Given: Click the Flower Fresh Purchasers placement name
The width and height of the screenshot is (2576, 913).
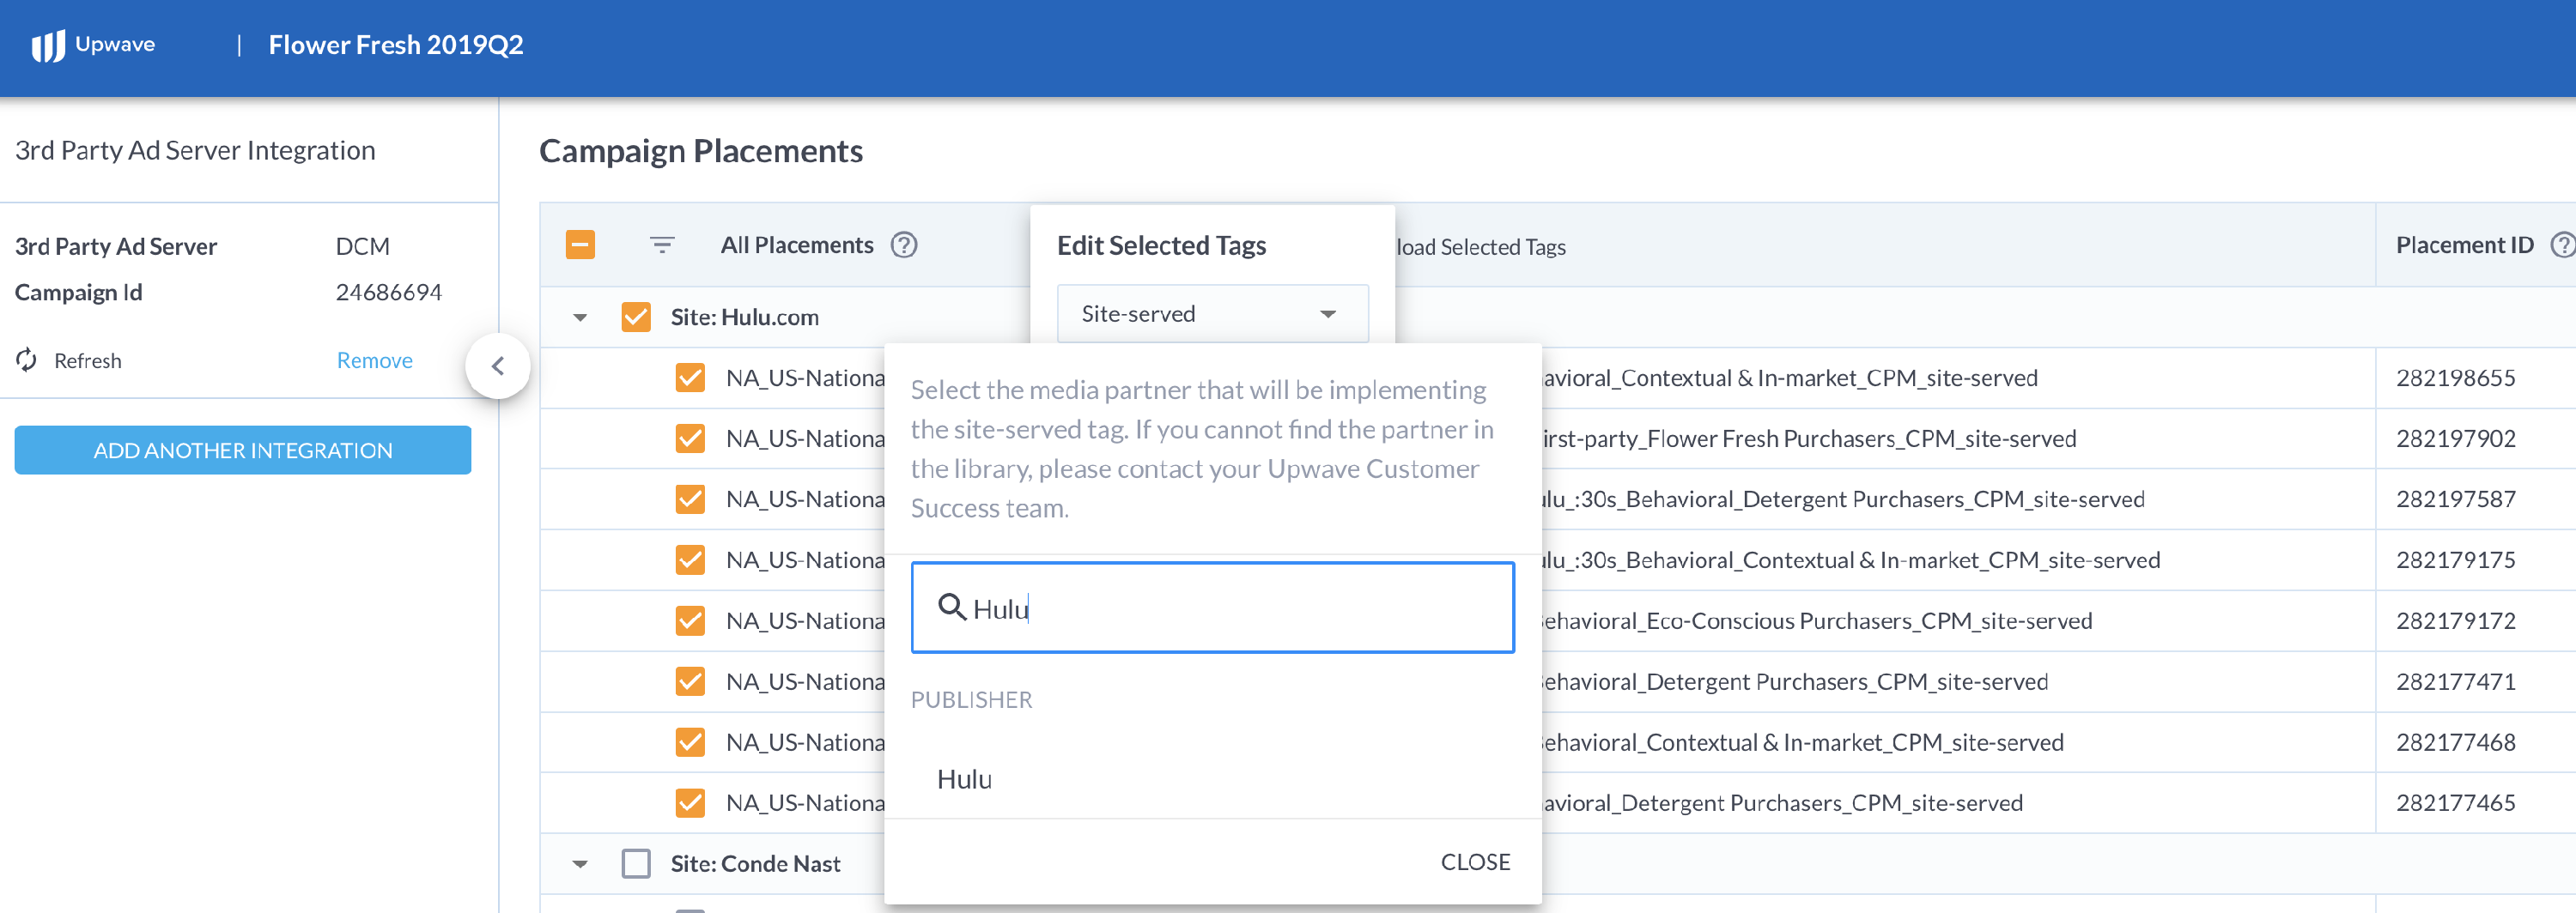Looking at the screenshot, I should [x=1809, y=438].
